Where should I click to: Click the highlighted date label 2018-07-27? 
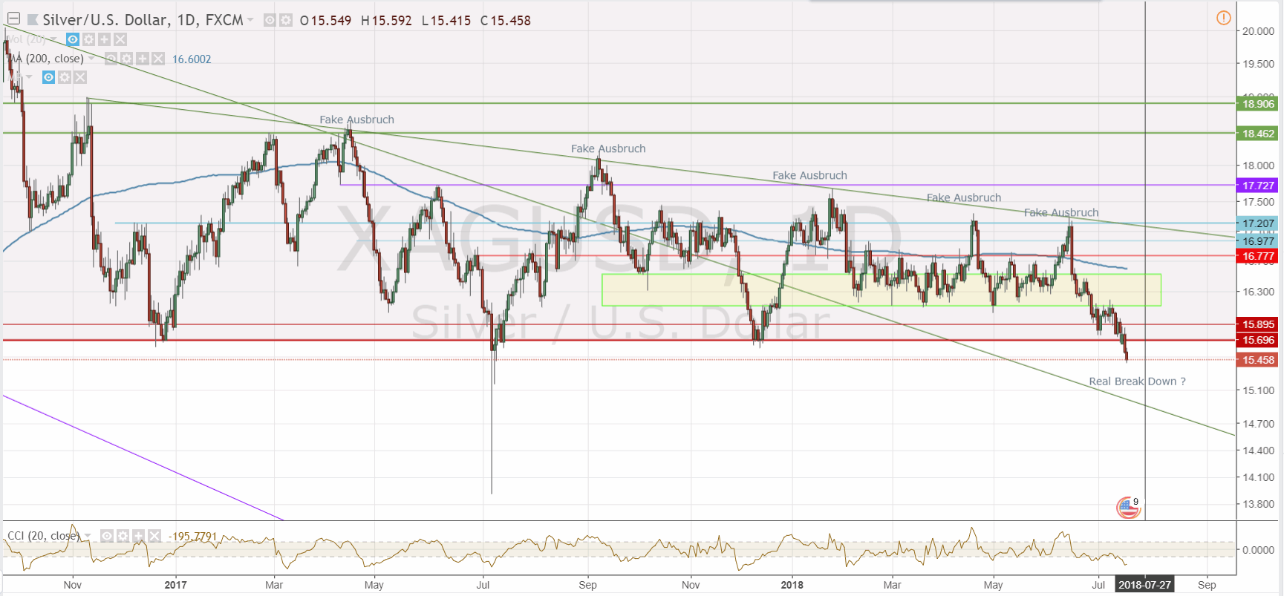point(1144,585)
